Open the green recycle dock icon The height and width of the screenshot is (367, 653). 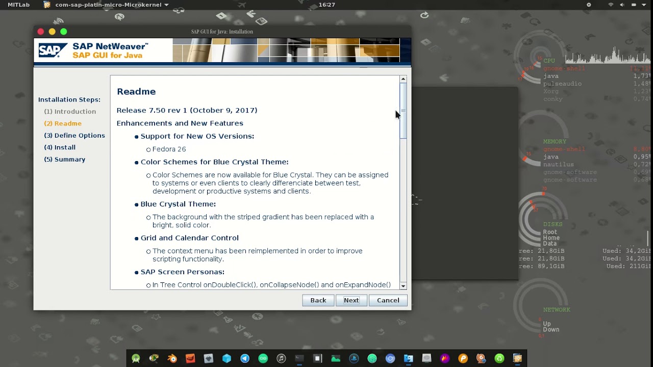coord(499,358)
